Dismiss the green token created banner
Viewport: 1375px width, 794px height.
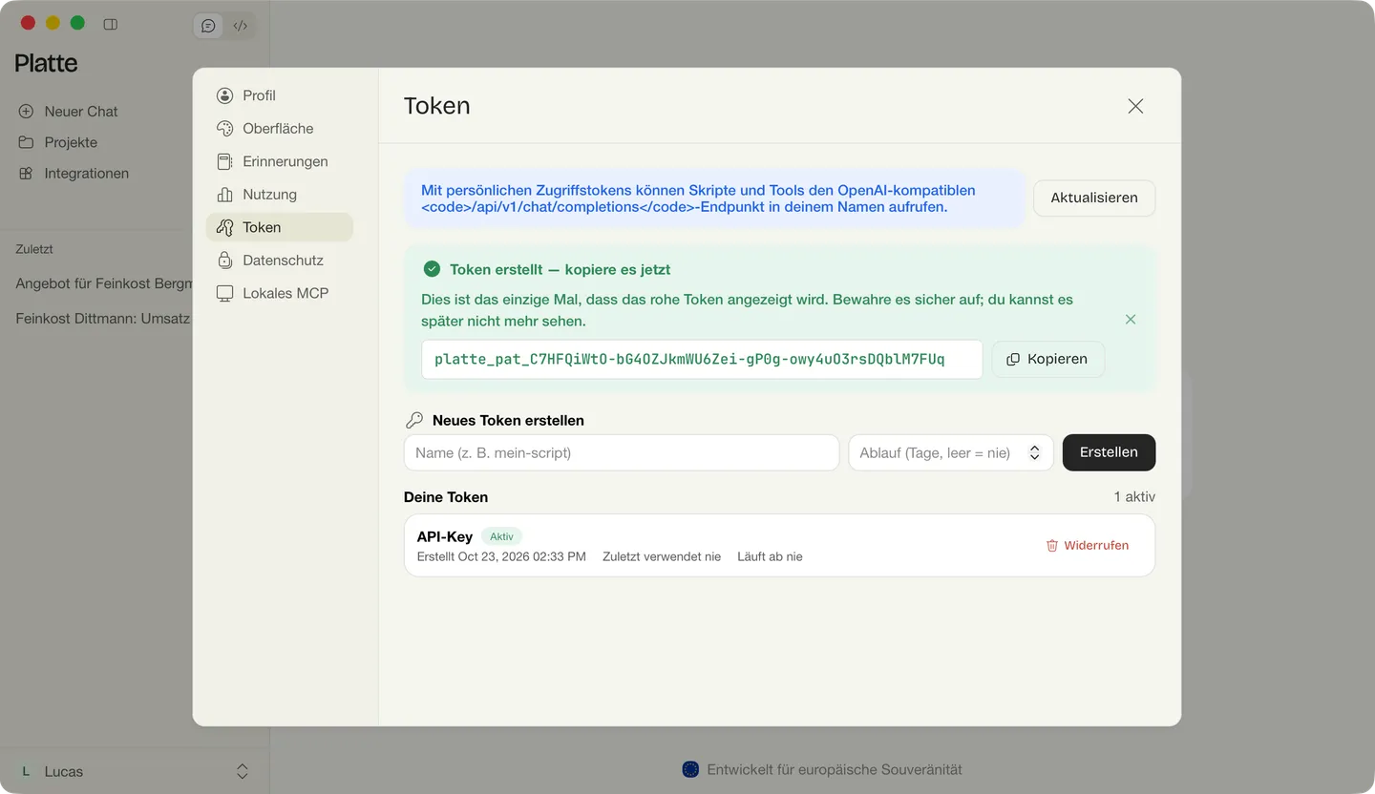pyautogui.click(x=1131, y=320)
